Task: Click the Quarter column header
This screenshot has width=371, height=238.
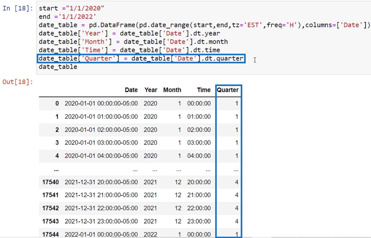Action: point(228,90)
